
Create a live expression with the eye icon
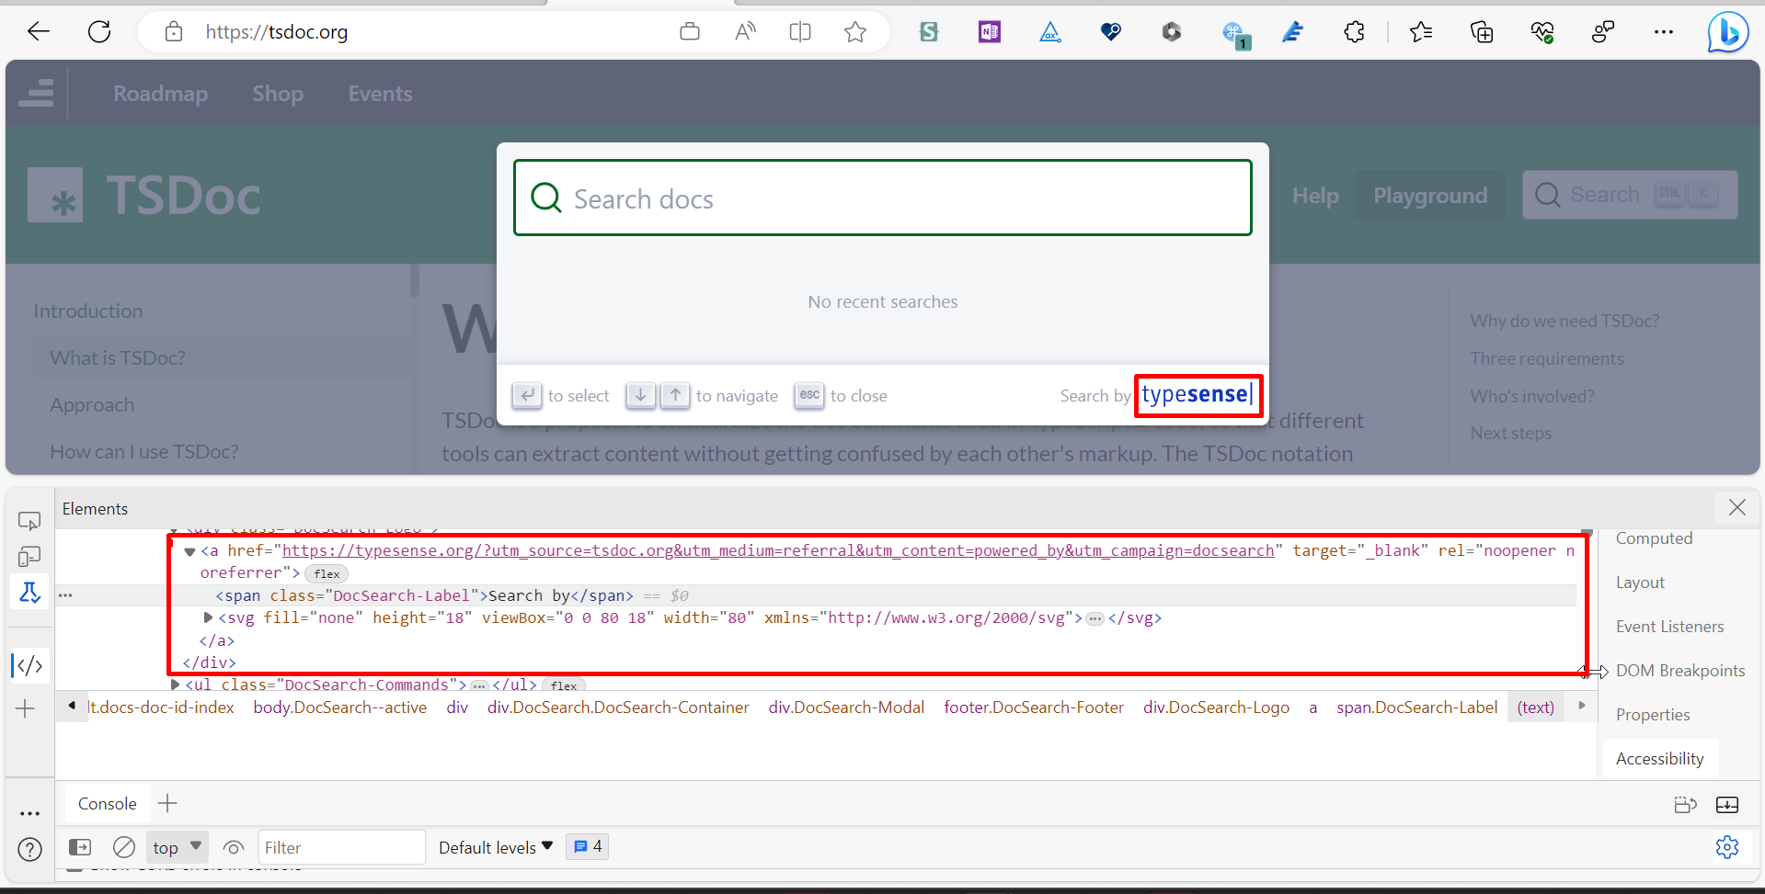(233, 846)
